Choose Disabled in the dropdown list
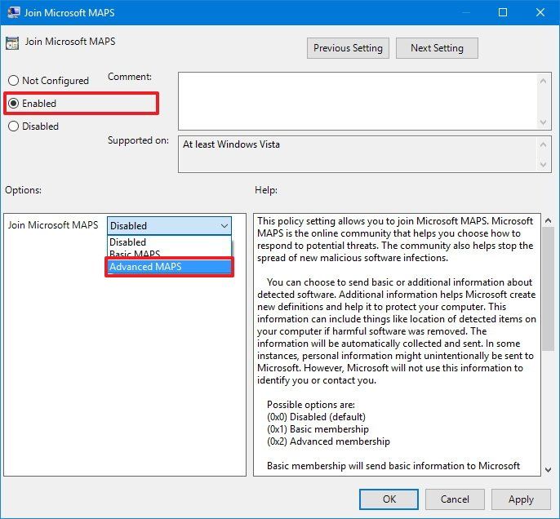 point(169,242)
